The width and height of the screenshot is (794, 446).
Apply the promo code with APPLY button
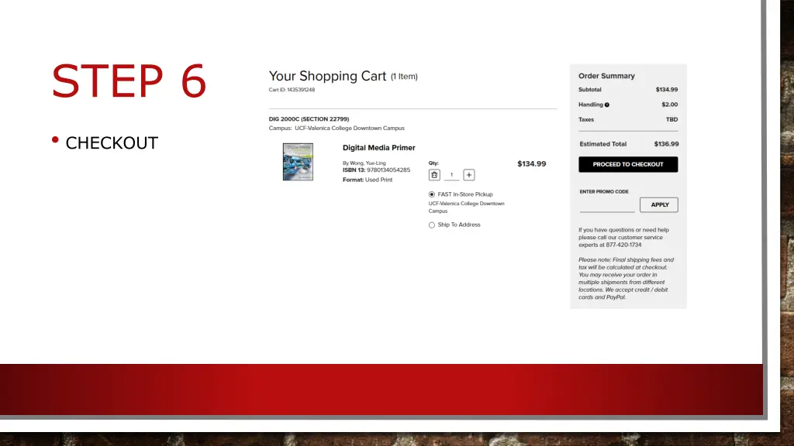pyautogui.click(x=659, y=204)
